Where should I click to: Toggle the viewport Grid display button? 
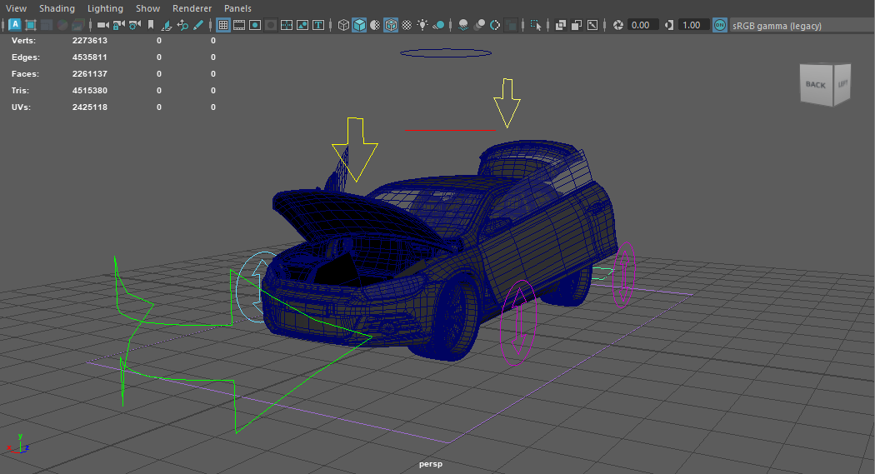(x=222, y=25)
